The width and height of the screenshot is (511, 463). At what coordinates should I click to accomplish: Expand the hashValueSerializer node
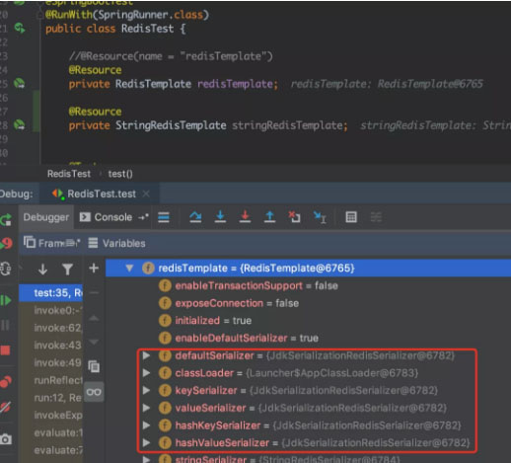tap(146, 442)
